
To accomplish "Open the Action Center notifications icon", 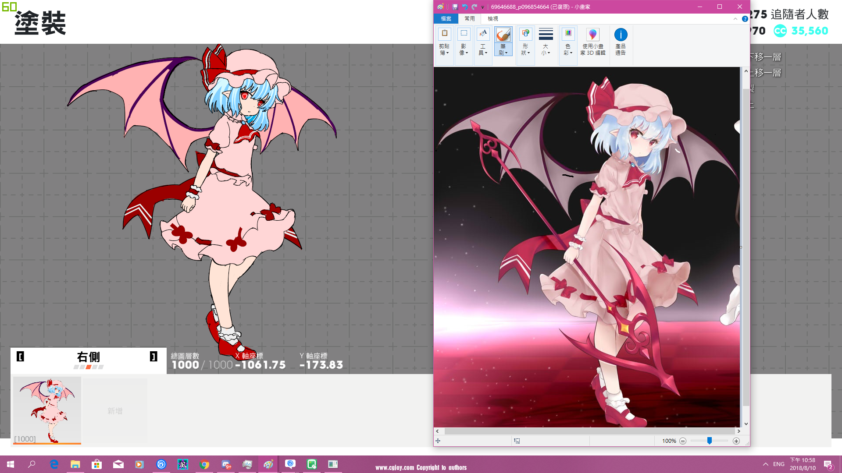I will click(x=828, y=465).
